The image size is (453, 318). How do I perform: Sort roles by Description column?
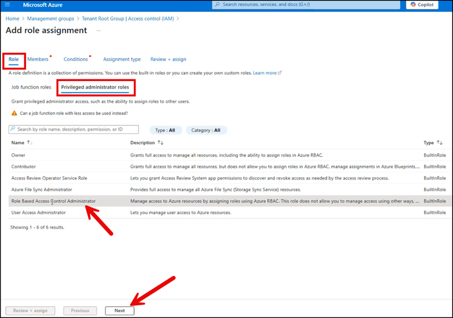147,143
